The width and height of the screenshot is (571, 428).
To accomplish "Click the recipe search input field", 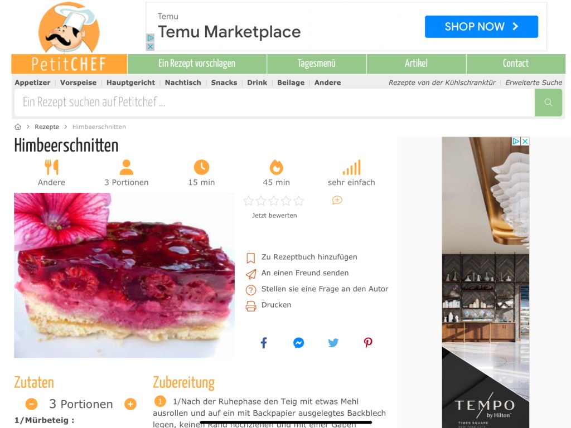I will pos(274,103).
